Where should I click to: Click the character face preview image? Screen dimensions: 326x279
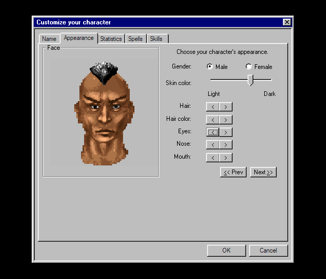click(104, 113)
